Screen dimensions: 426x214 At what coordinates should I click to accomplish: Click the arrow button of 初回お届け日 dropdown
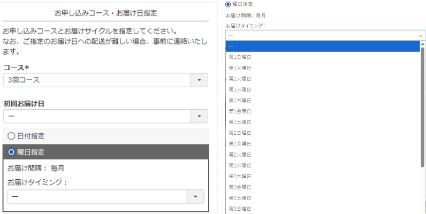point(199,116)
